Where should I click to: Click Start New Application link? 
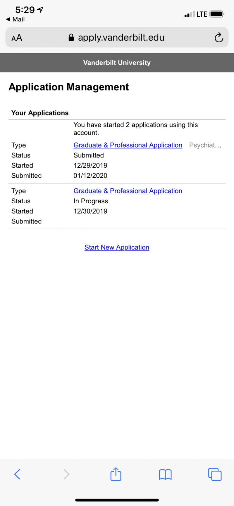click(x=117, y=247)
